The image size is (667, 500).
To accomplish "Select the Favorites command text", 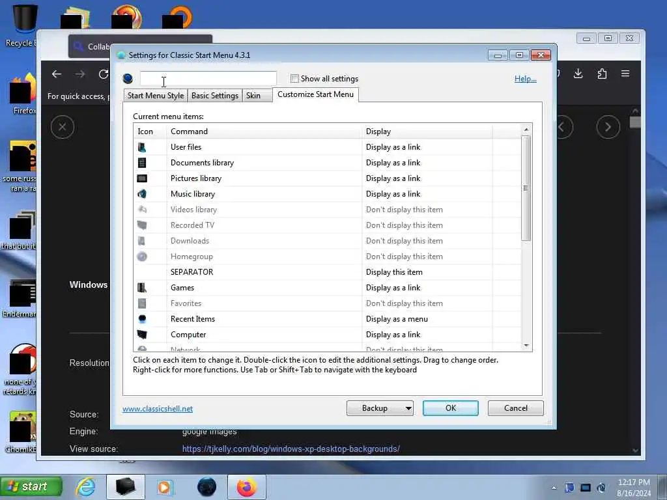I will (x=186, y=303).
